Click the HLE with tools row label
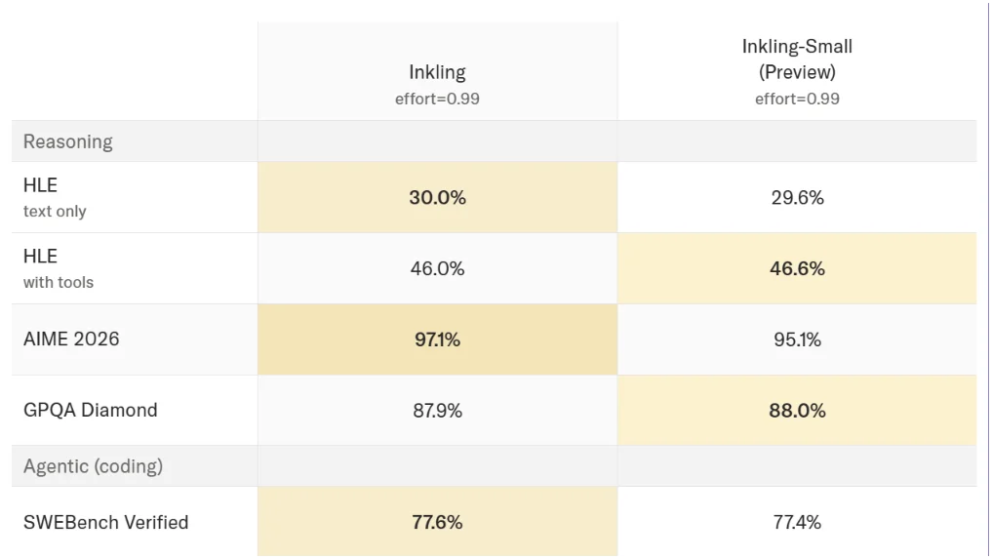This screenshot has height=559, width=992. [59, 268]
